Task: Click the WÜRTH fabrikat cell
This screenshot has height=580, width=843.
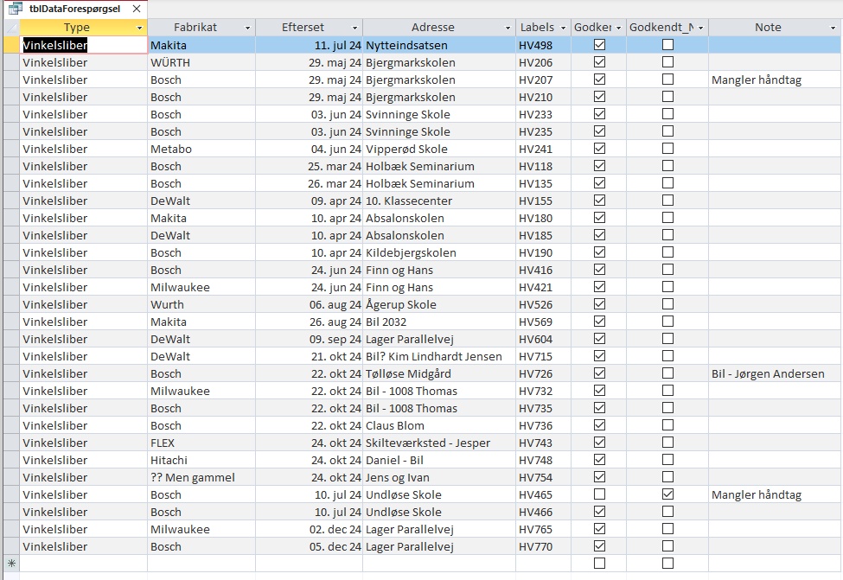Action: click(x=201, y=62)
